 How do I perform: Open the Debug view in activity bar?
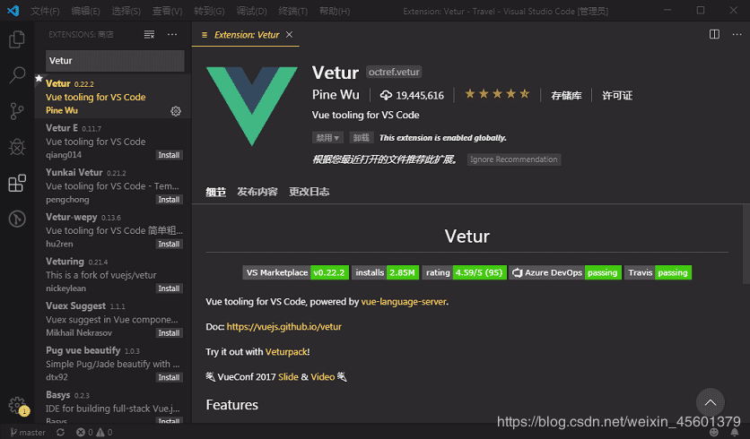(x=16, y=147)
